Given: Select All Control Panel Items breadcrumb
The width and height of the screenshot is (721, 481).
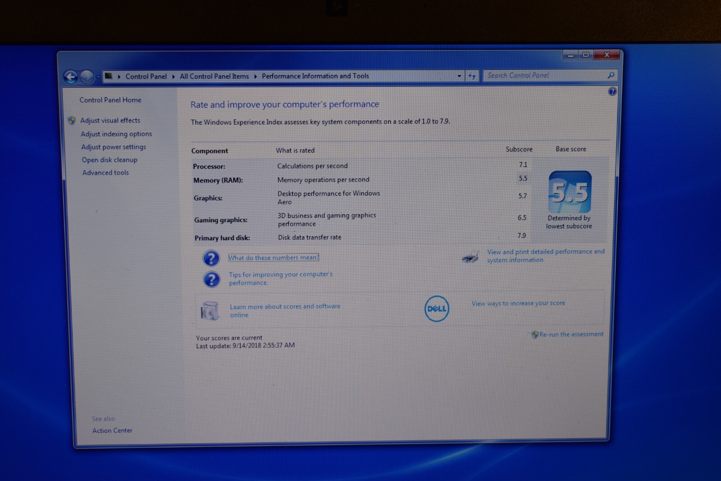Looking at the screenshot, I should [x=214, y=76].
